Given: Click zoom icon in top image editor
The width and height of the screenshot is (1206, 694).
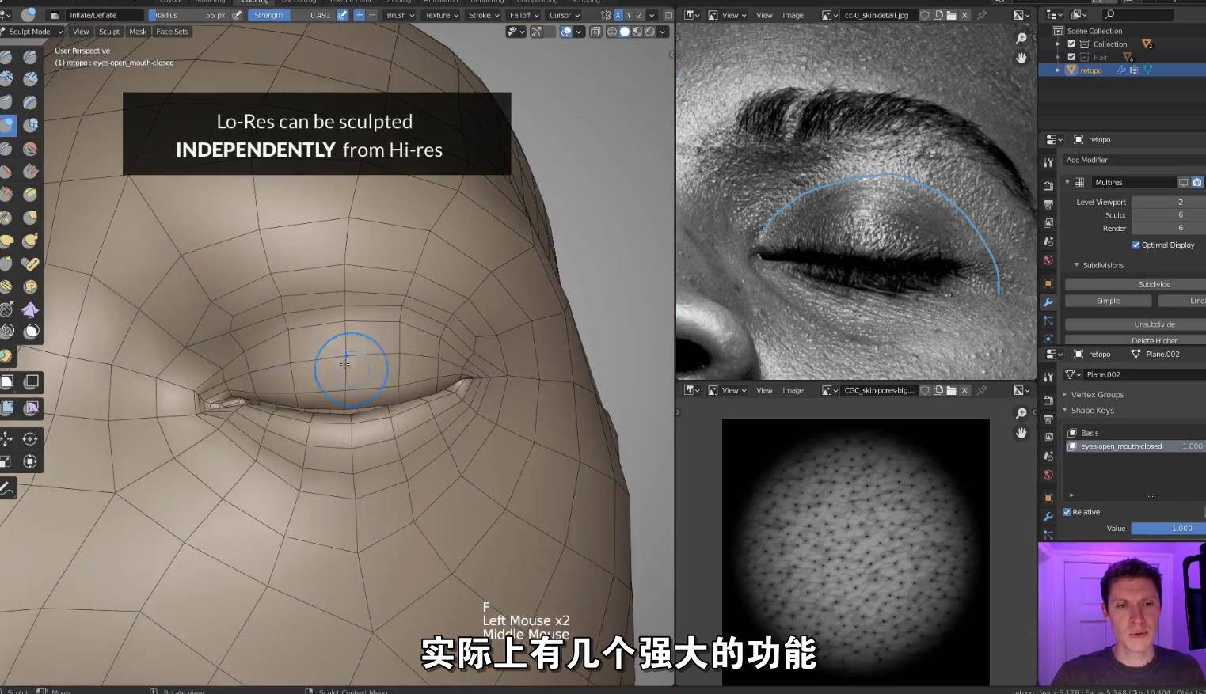Looking at the screenshot, I should tap(1021, 38).
